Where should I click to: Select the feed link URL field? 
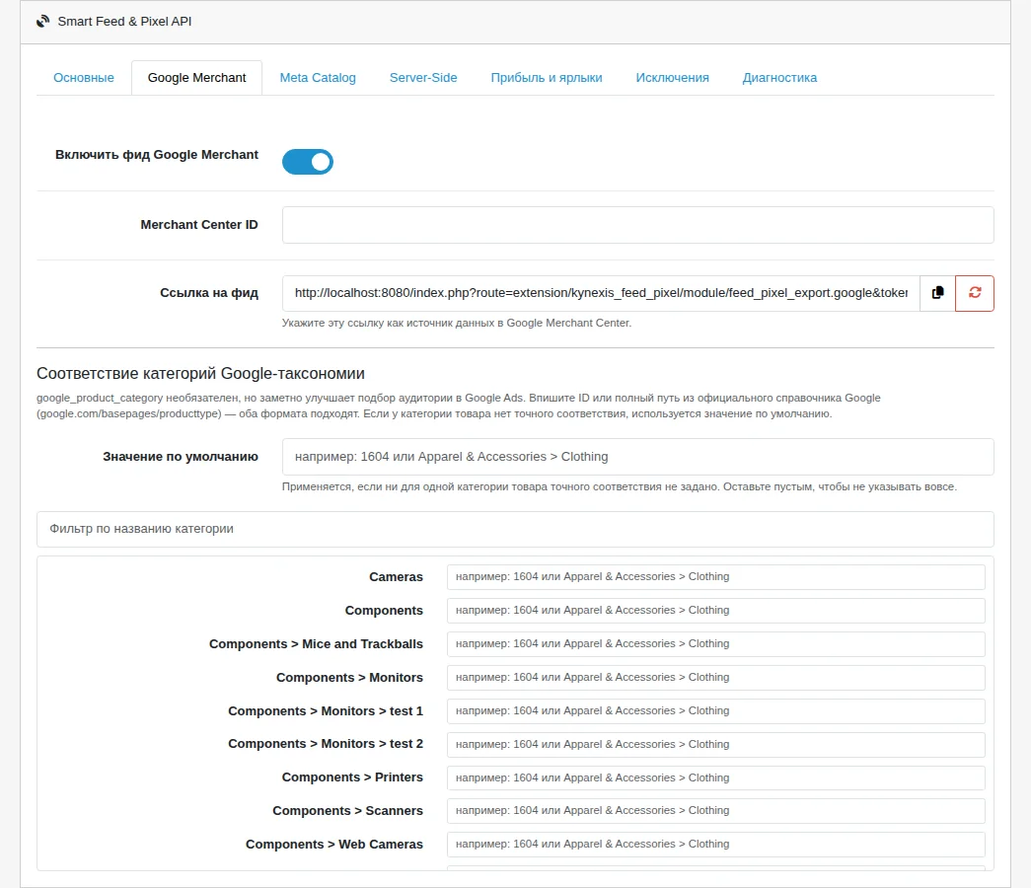point(601,293)
